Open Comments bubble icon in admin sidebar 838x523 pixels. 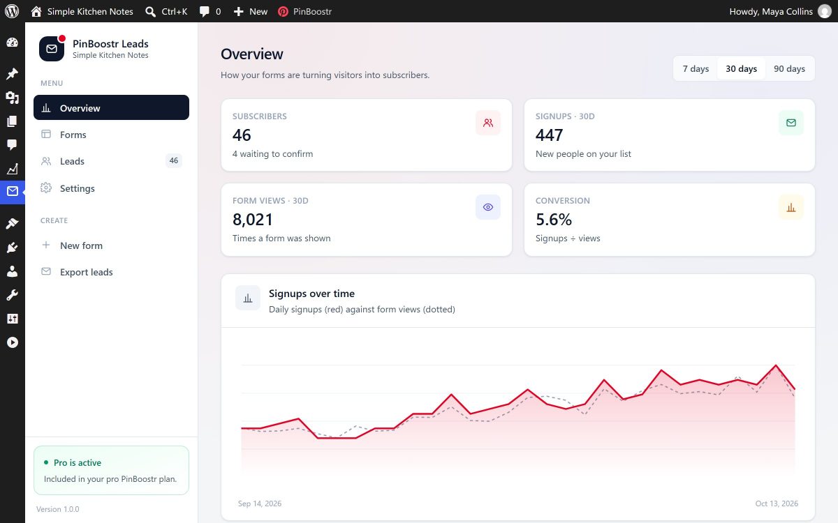pos(12,145)
